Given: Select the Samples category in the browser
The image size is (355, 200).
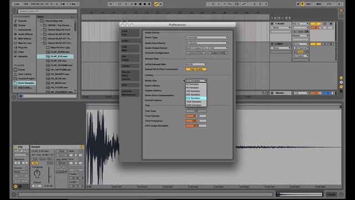Looking at the screenshot, I should point(23,56).
